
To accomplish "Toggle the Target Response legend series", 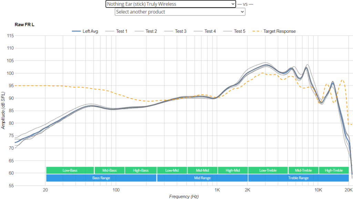I will click(x=274, y=31).
